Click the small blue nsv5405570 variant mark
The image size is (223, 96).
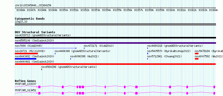coord(148,54)
